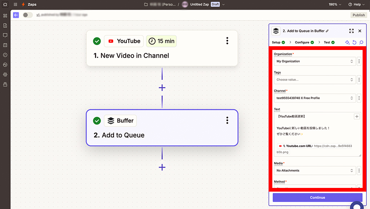Expand the Untitled Zap Draft chevron

point(223,4)
